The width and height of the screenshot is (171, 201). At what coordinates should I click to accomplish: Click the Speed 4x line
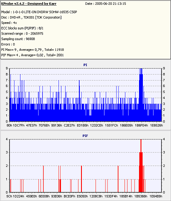9,23
